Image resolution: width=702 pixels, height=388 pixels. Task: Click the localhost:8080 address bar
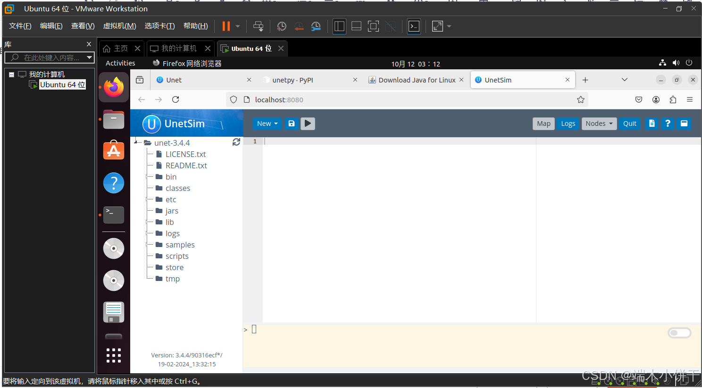click(407, 99)
